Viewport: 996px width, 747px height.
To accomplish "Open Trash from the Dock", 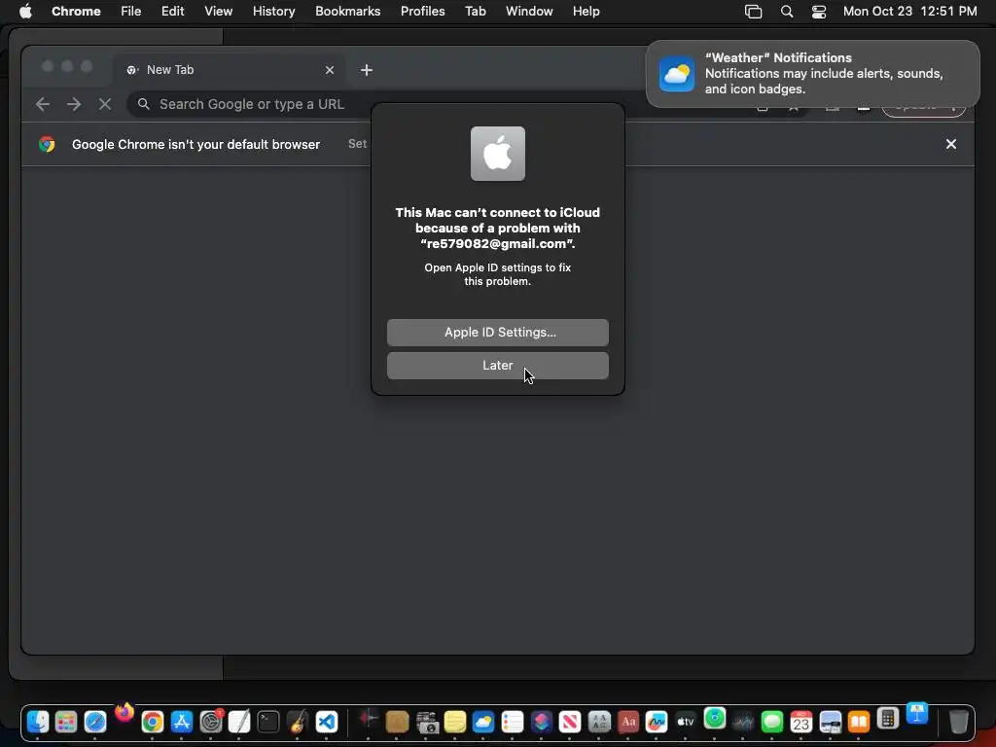I will tap(958, 722).
